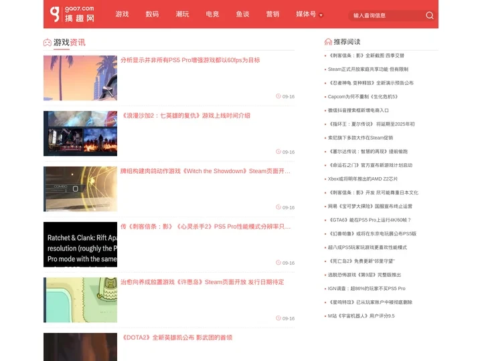Open 《死亡岛2》免费更新 link
482x361 pixels.
pos(361,261)
